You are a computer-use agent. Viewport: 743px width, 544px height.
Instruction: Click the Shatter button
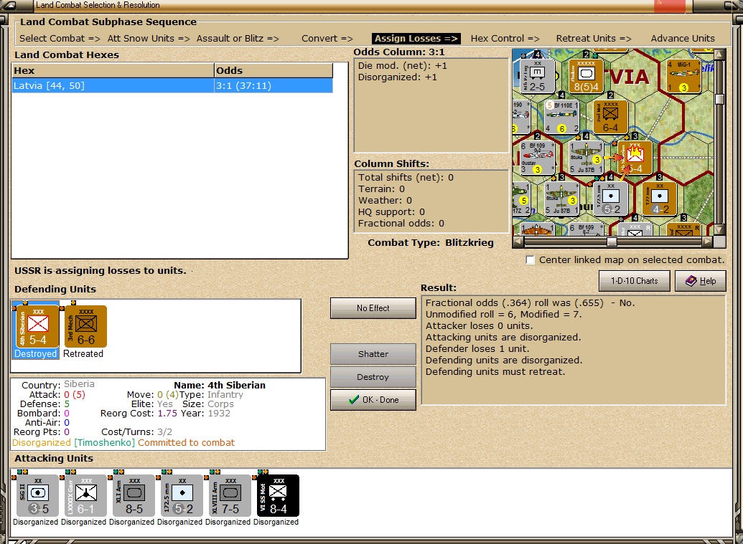(373, 354)
